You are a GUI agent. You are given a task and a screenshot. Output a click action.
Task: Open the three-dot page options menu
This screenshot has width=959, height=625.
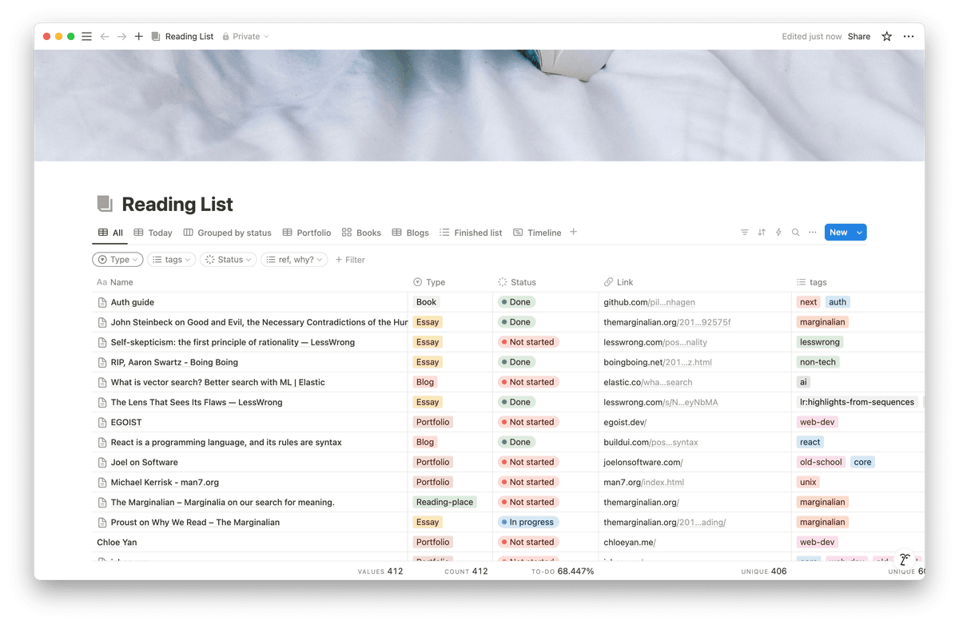point(908,37)
